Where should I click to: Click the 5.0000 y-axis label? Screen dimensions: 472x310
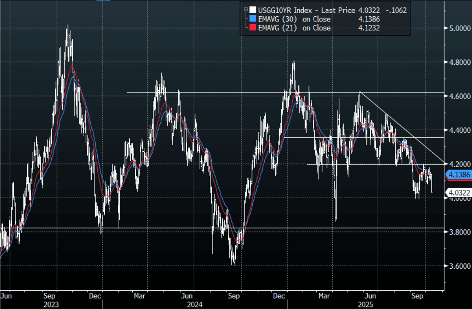click(x=458, y=28)
